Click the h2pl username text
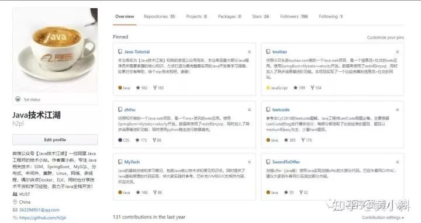Viewport: 421px width, 223px height. 18,124
